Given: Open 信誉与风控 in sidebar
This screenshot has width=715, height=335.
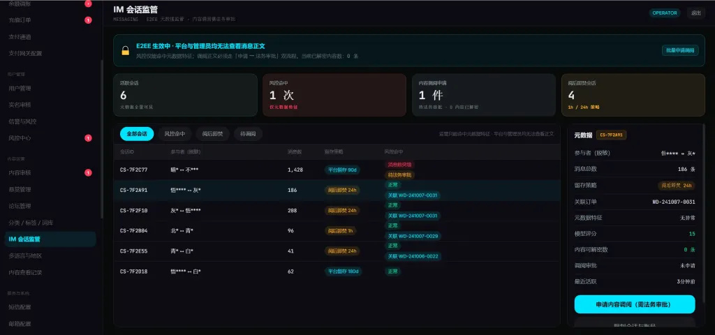Looking at the screenshot, I should coord(23,121).
